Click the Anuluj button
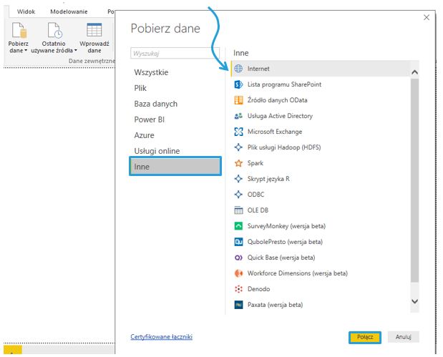 [404, 337]
